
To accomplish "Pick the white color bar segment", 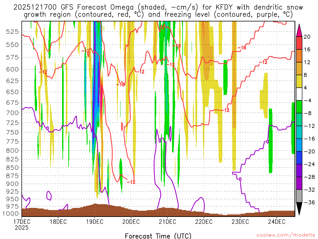I will click(300, 94).
